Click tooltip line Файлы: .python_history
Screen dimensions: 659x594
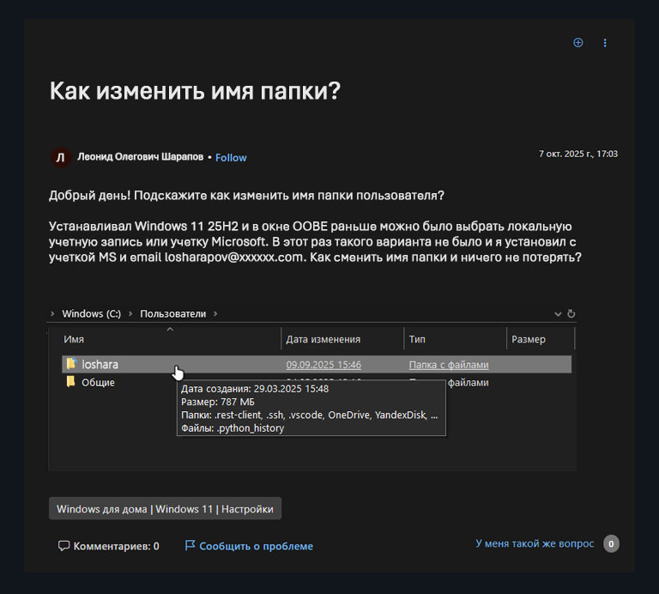click(233, 428)
